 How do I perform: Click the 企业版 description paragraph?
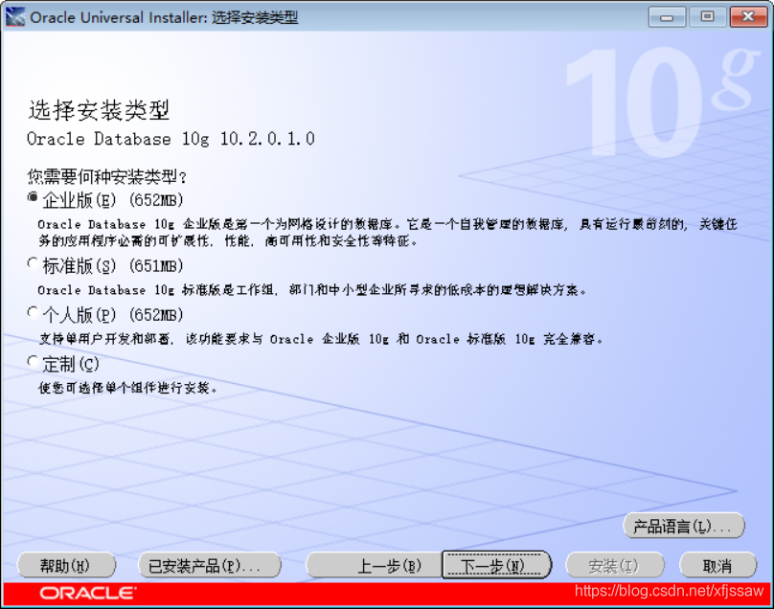point(387,233)
